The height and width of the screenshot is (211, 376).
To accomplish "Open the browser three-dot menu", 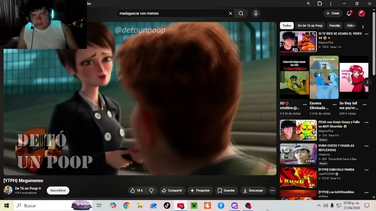I will pos(331,4).
